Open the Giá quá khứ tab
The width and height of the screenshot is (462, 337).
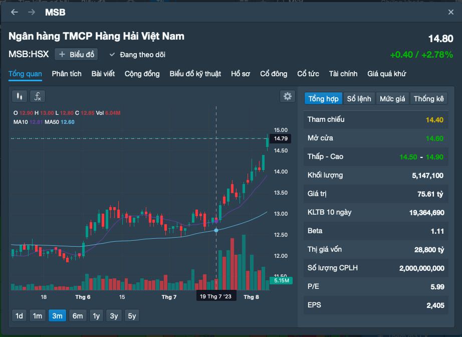pyautogui.click(x=386, y=74)
